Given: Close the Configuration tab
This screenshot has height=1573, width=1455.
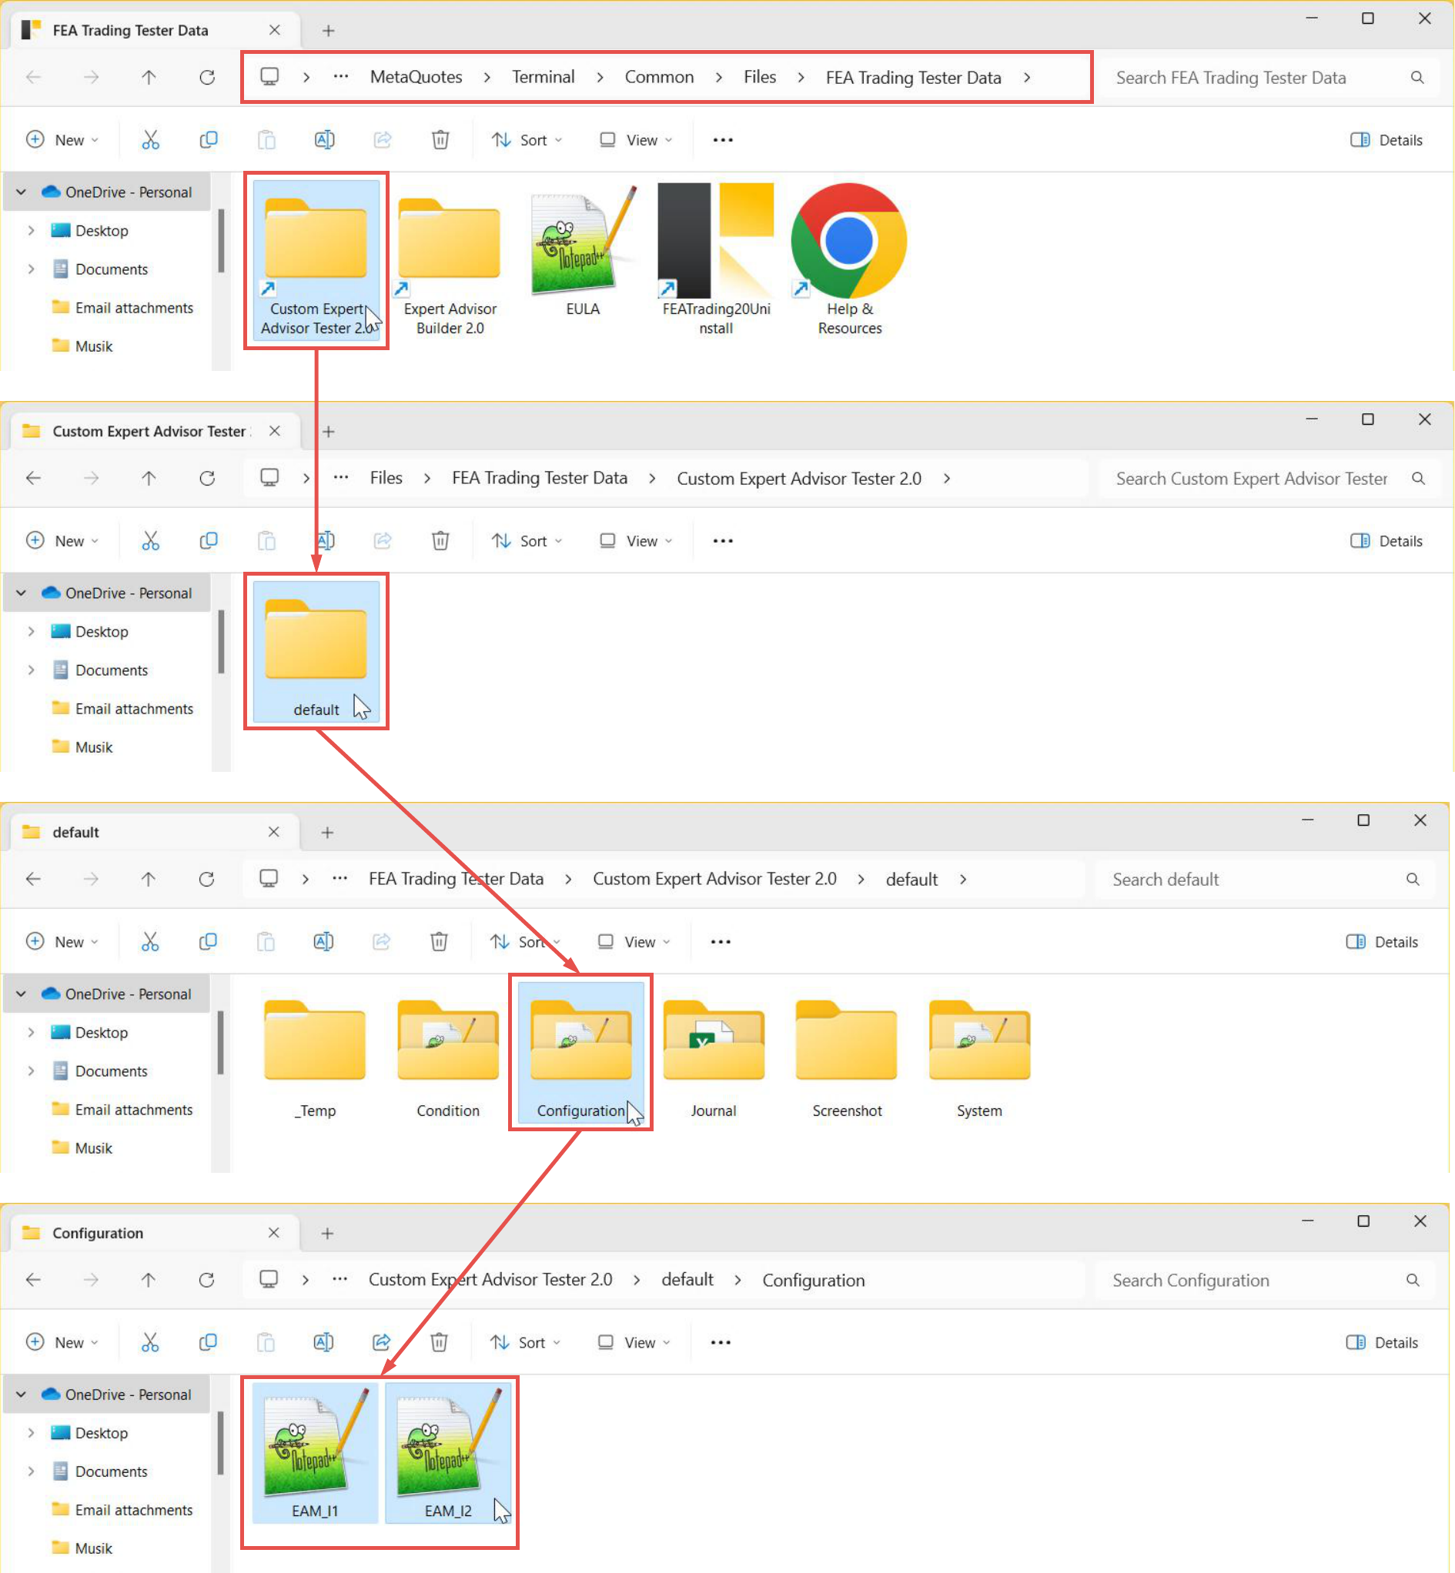Looking at the screenshot, I should pos(274,1233).
